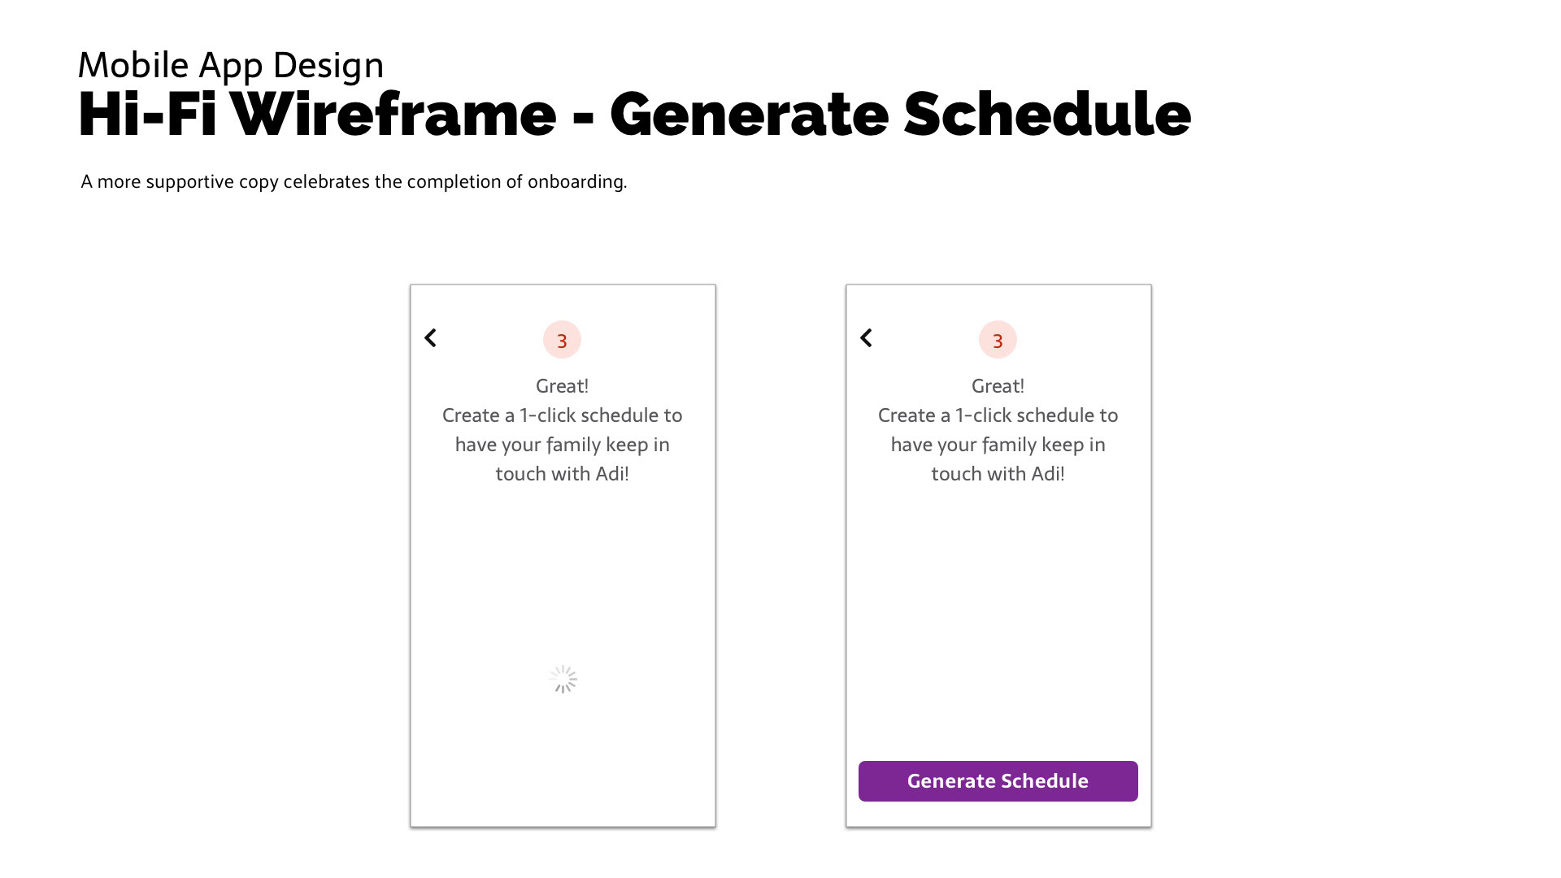Viewport: 1561px width, 878px height.
Task: Click the supportive copy description sentence
Action: [x=354, y=181]
